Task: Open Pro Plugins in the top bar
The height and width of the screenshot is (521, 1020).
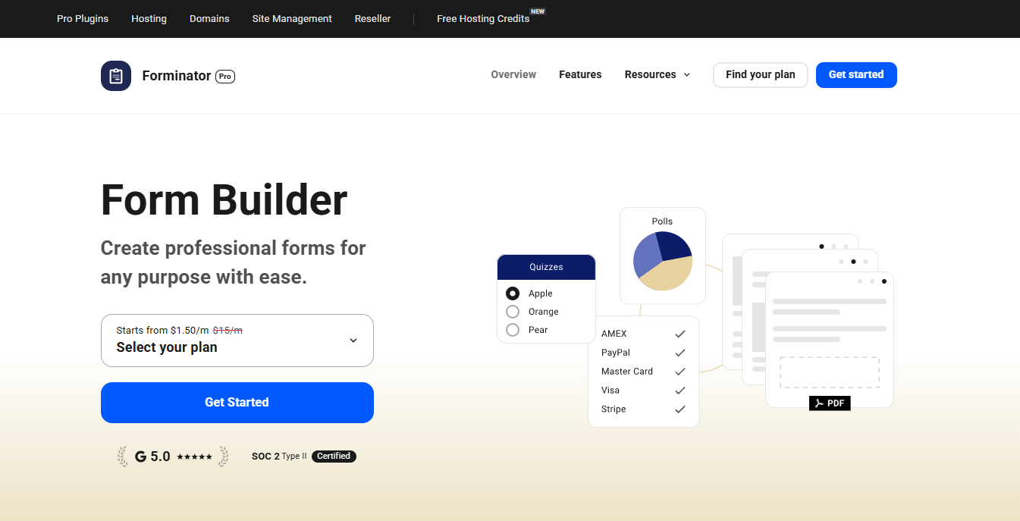Action: tap(83, 19)
